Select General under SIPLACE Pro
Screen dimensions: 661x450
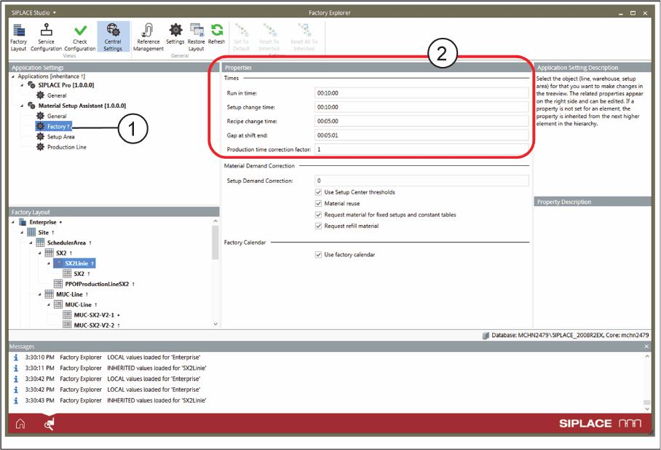coord(57,95)
